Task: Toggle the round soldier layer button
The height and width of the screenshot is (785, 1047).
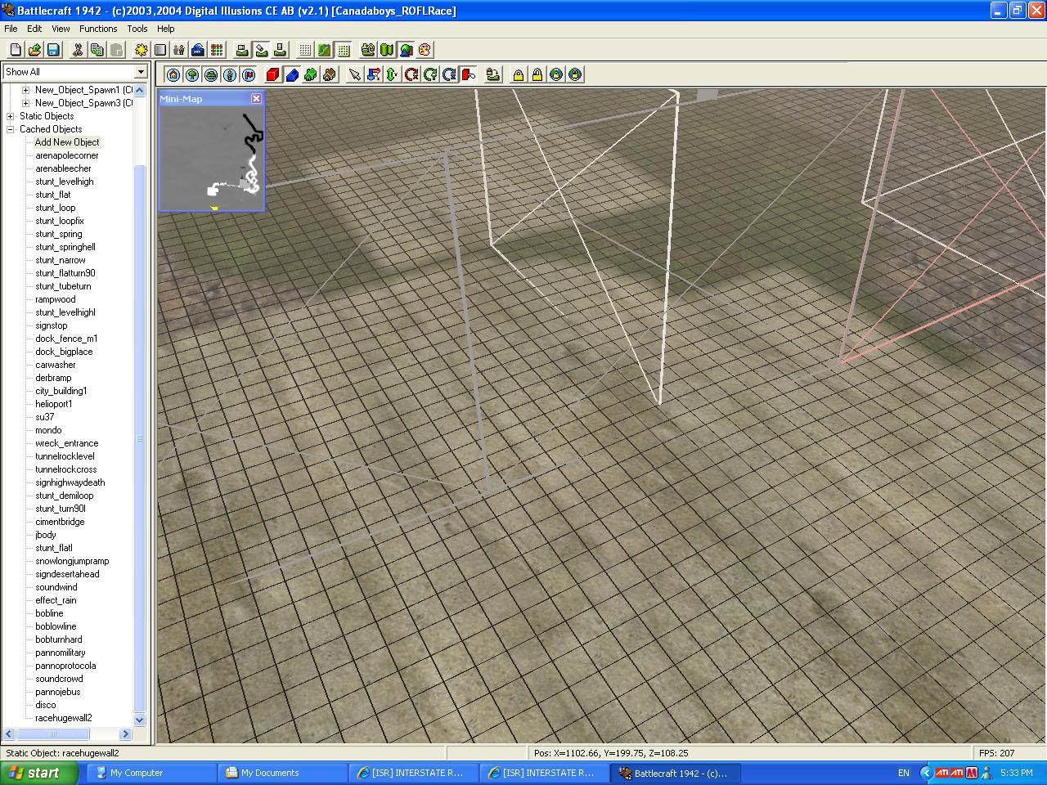Action: click(x=230, y=74)
